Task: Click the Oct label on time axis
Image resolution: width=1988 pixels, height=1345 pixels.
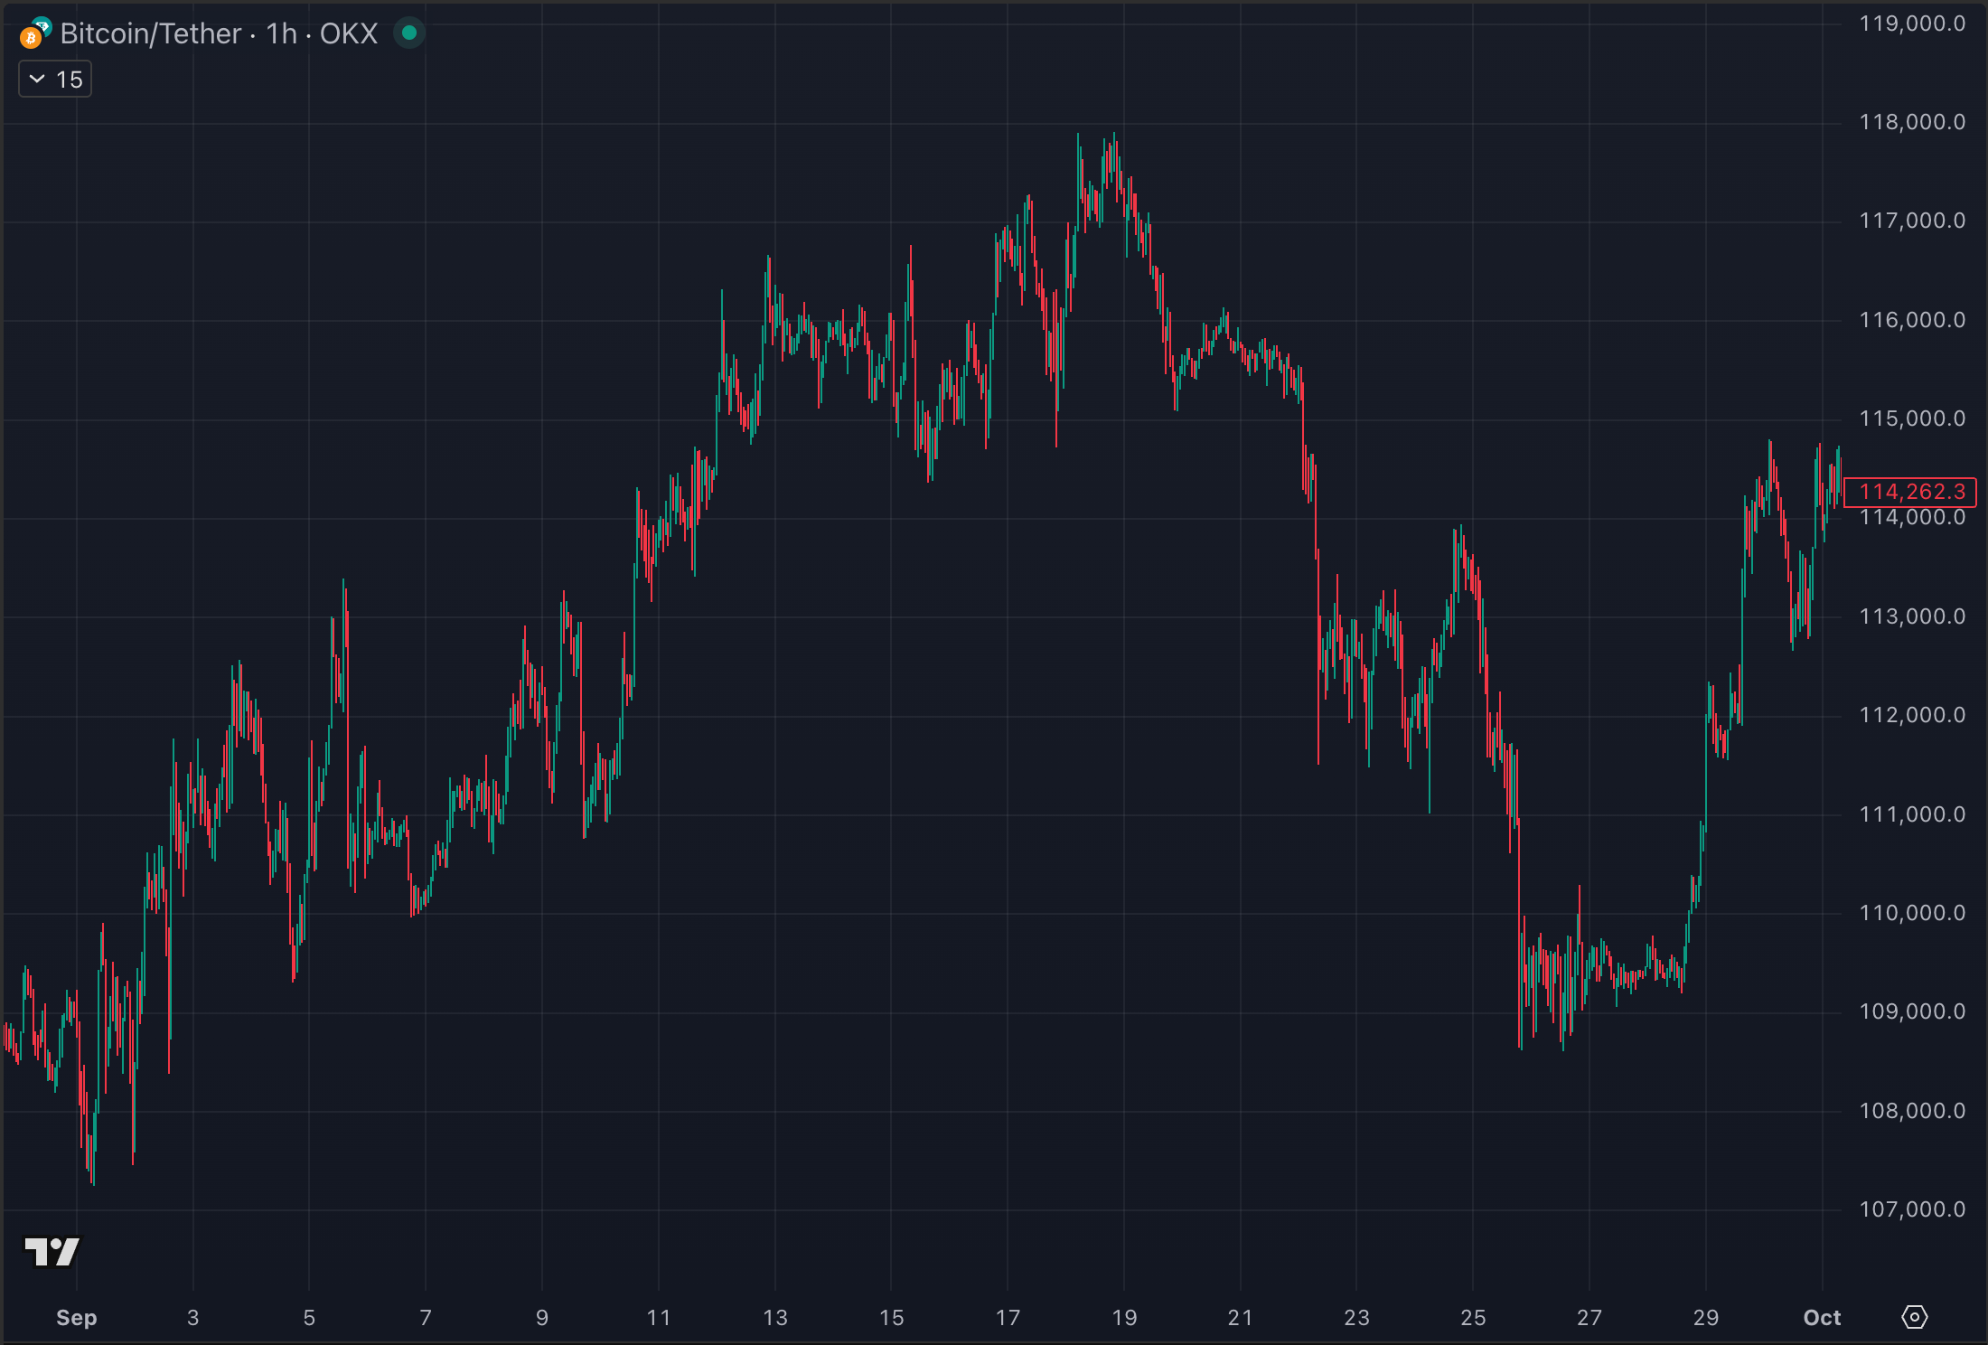Action: pos(1822,1318)
